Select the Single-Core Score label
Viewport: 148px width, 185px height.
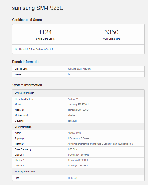pyautogui.click(x=45, y=39)
